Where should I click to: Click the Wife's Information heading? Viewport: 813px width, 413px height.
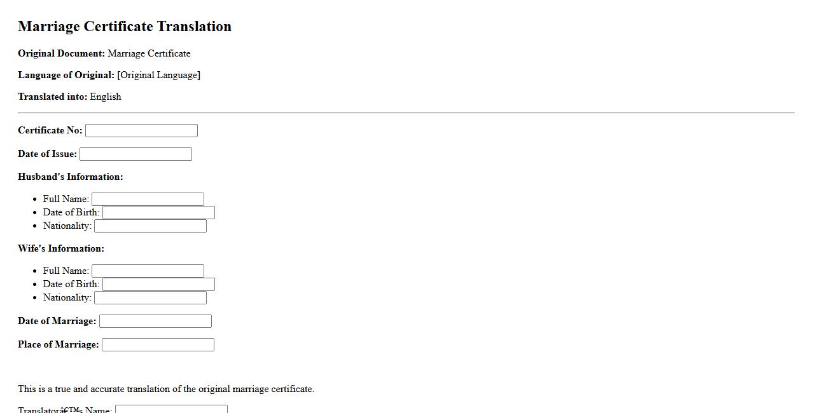coord(60,248)
